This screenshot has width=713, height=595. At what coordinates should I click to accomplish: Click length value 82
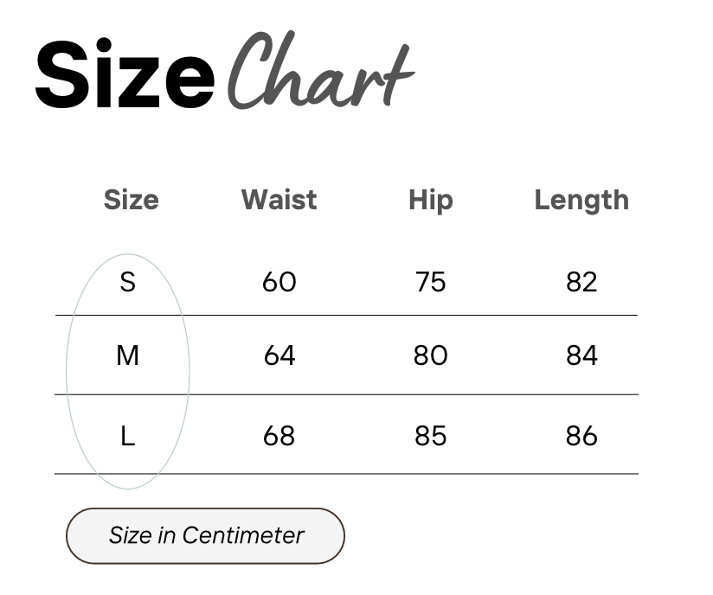pyautogui.click(x=581, y=282)
